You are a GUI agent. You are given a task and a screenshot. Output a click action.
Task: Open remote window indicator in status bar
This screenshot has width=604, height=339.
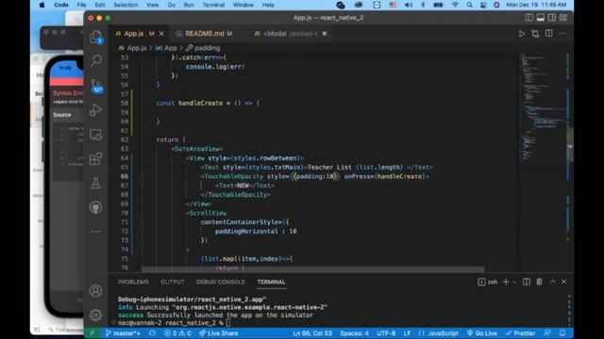point(92,332)
